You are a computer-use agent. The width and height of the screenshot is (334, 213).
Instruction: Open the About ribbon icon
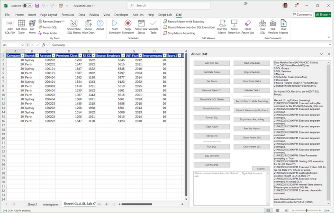100,25
